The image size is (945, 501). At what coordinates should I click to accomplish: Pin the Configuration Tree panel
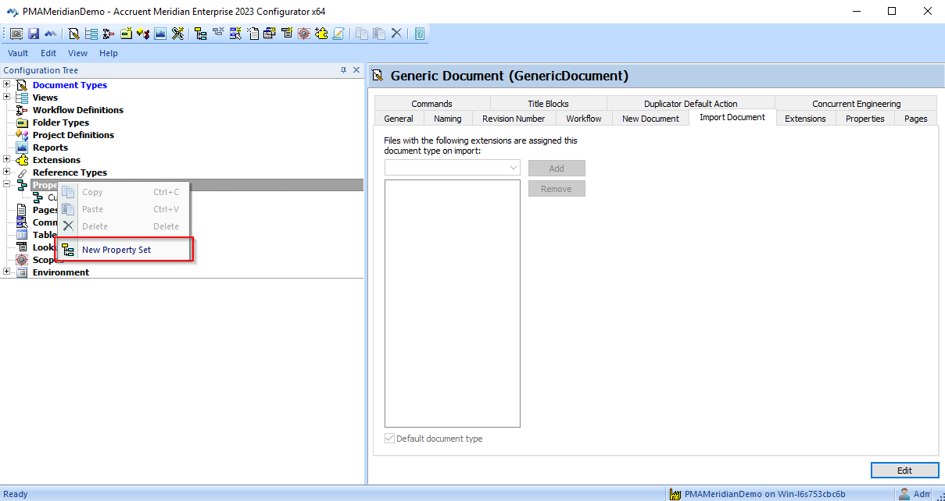(x=344, y=70)
